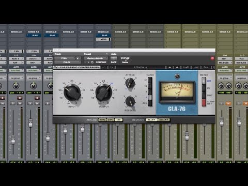
Task: Record-arm the ADAT 4 channel
Action: point(20,98)
